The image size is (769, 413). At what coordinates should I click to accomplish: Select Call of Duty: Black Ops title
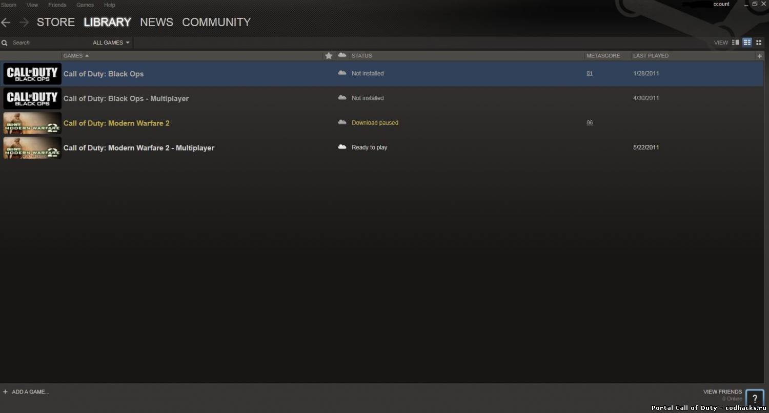point(104,74)
